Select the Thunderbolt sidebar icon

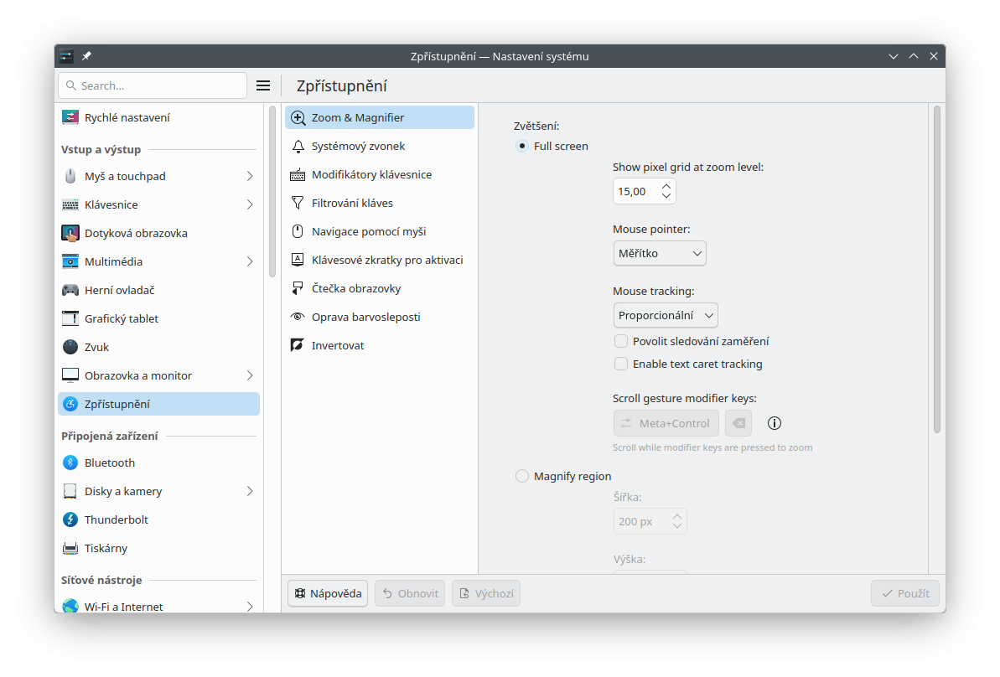pyautogui.click(x=70, y=519)
